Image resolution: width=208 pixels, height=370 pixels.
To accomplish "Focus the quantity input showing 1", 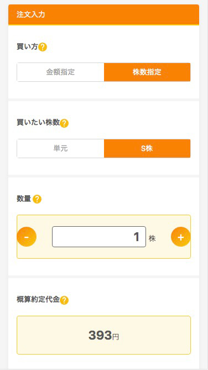I will pos(99,237).
